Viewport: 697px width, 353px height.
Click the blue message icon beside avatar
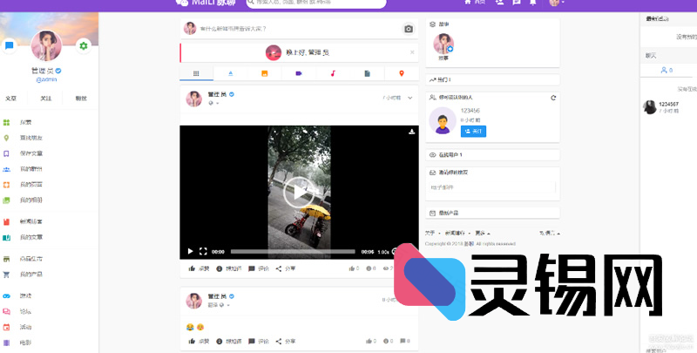coord(10,45)
